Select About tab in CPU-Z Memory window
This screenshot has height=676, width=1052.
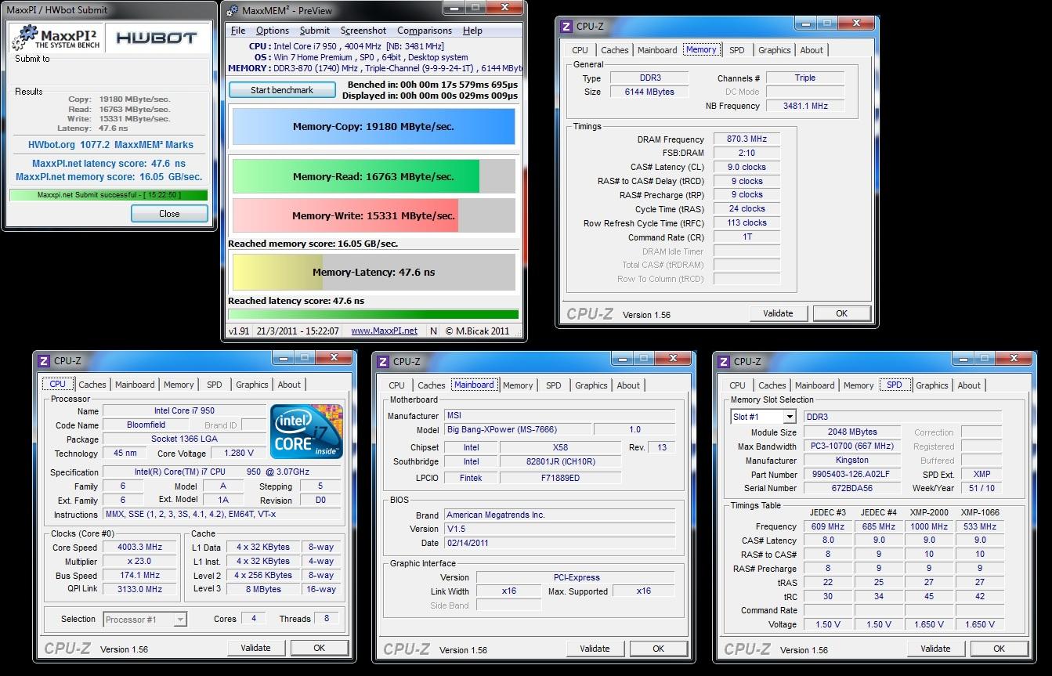(x=812, y=50)
